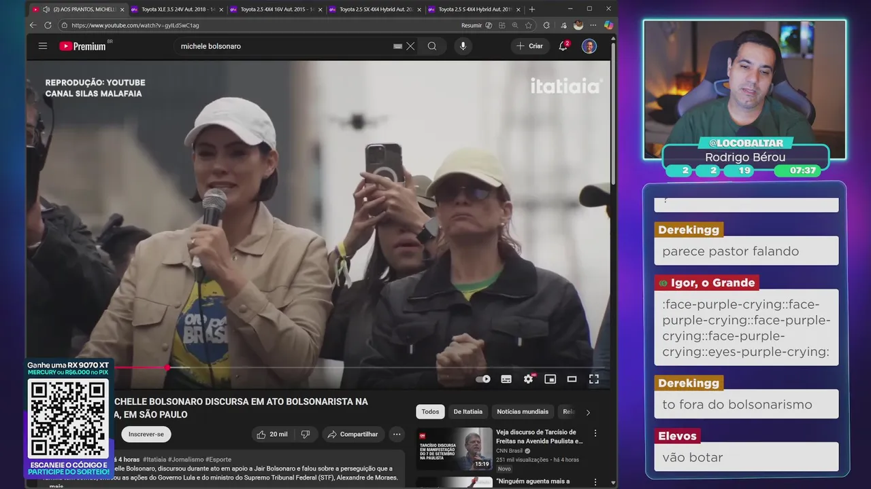Expand chips with the right arrow

coord(588,412)
